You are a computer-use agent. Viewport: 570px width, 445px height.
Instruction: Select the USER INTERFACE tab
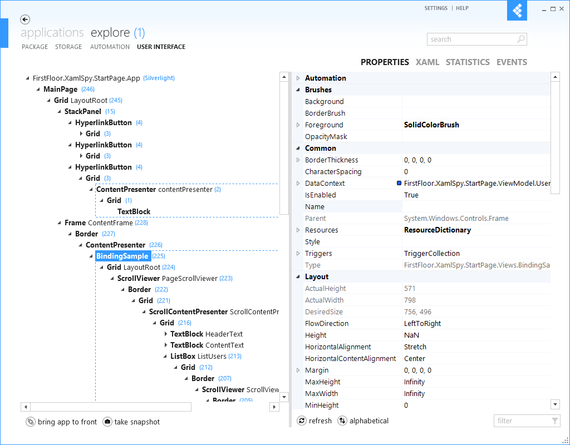(x=161, y=47)
